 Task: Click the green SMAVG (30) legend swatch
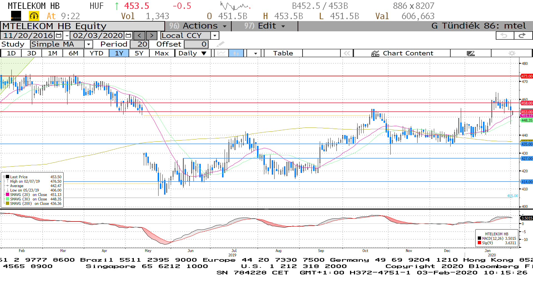(x=8, y=199)
